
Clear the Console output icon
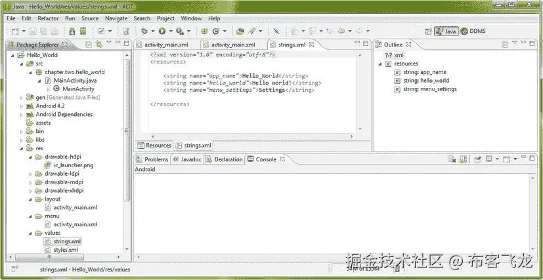(452, 159)
